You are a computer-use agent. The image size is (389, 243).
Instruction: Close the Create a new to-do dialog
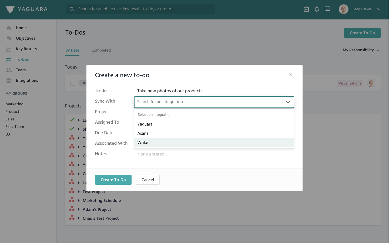pyautogui.click(x=290, y=75)
